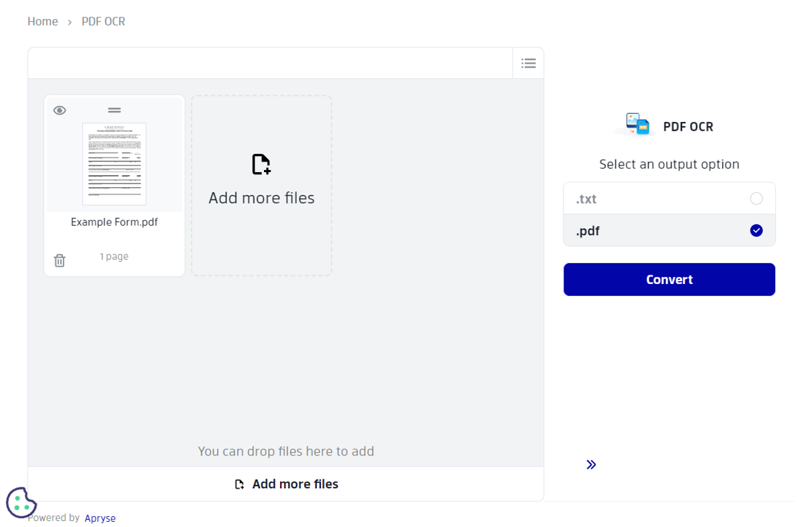Collapse the sidebar with the double chevron

click(591, 464)
